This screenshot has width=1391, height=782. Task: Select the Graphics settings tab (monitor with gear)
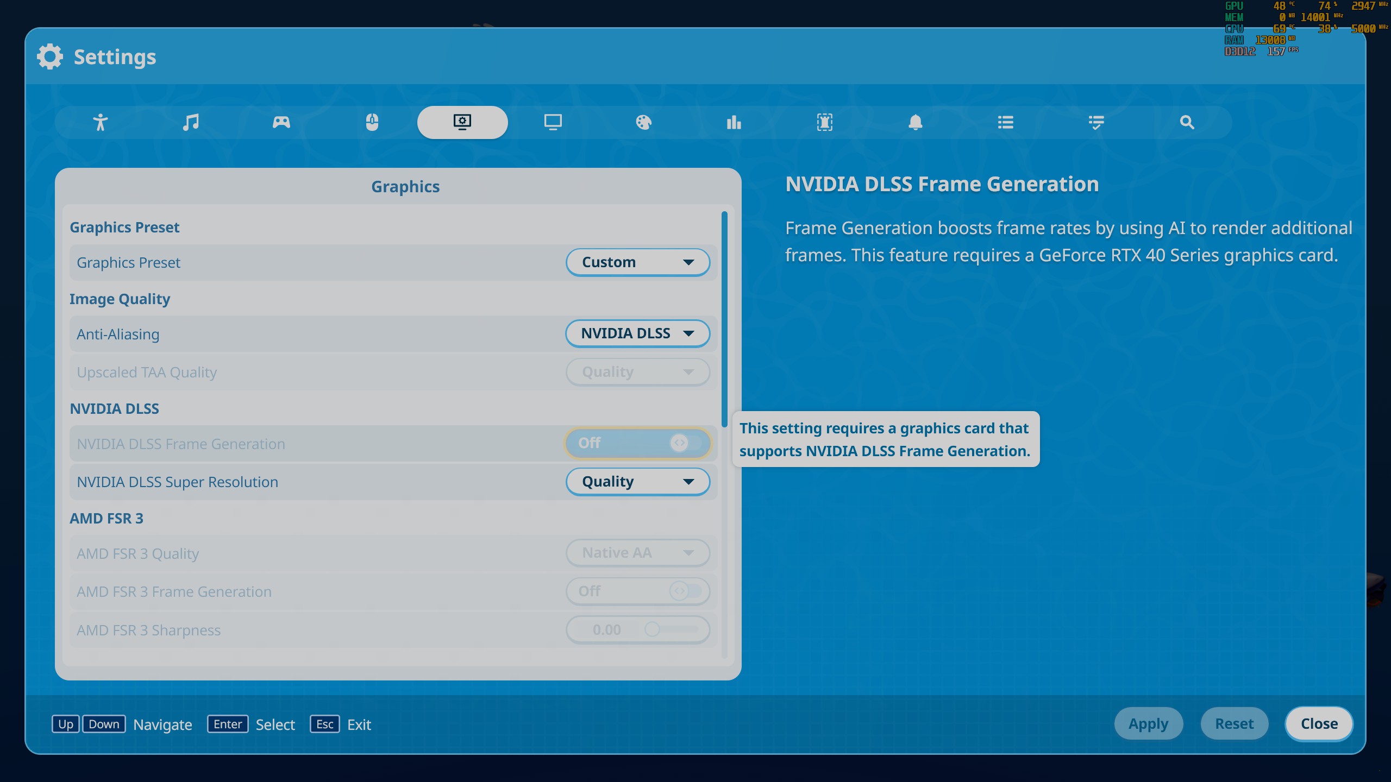(462, 122)
